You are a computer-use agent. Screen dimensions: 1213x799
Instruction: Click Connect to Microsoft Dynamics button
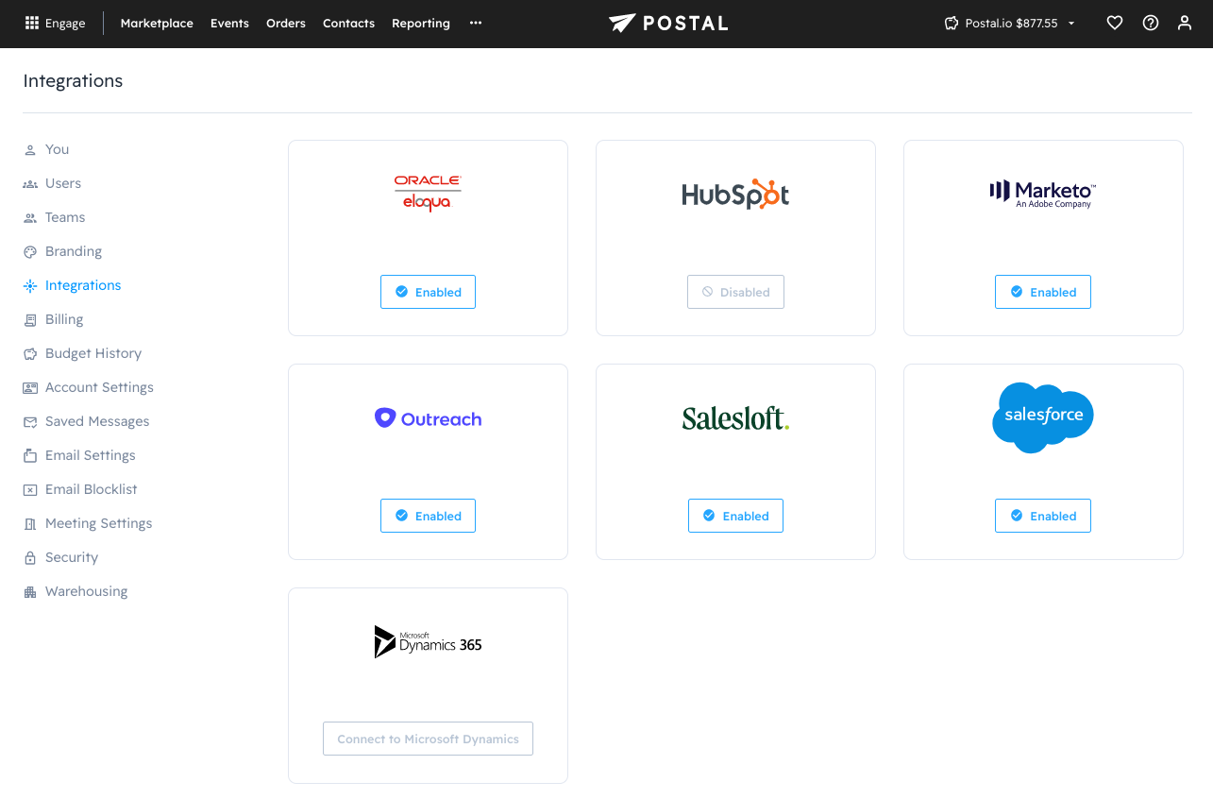[x=428, y=739]
